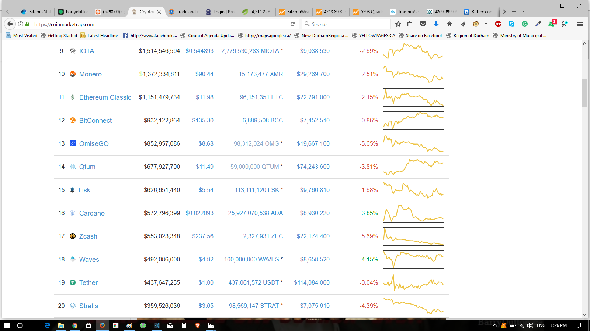Click the 8:26 PM taskbar clock
The image size is (590, 331).
(559, 325)
